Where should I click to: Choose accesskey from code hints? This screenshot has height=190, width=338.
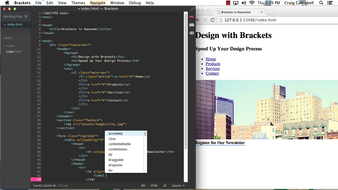coord(124,134)
